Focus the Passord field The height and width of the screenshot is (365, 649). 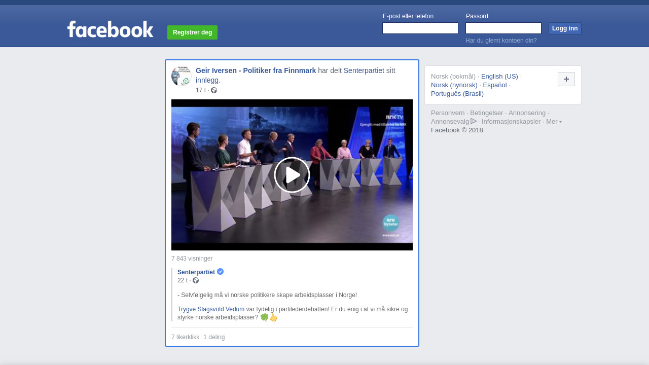click(503, 28)
